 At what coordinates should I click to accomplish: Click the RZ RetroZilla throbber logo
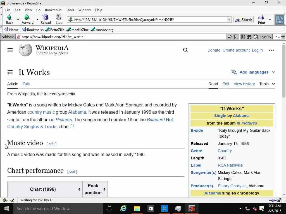coord(280,20)
